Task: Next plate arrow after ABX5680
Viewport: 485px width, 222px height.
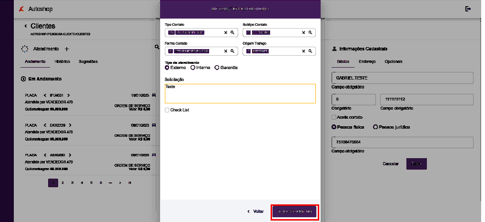Action: point(70,155)
